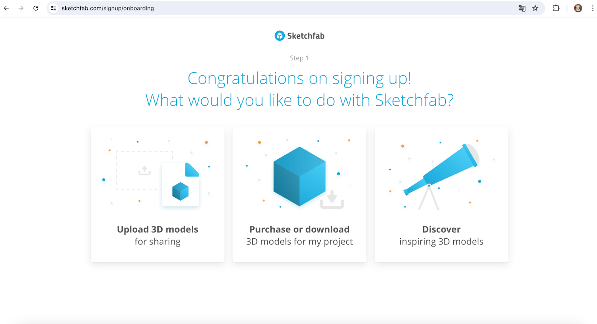
Task: Click the browser forward arrow
Action: [x=21, y=8]
